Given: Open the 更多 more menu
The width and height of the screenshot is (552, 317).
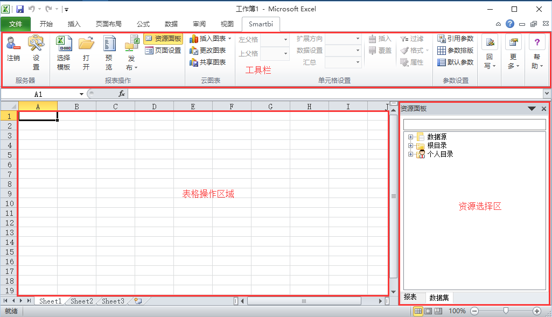Looking at the screenshot, I should point(514,52).
